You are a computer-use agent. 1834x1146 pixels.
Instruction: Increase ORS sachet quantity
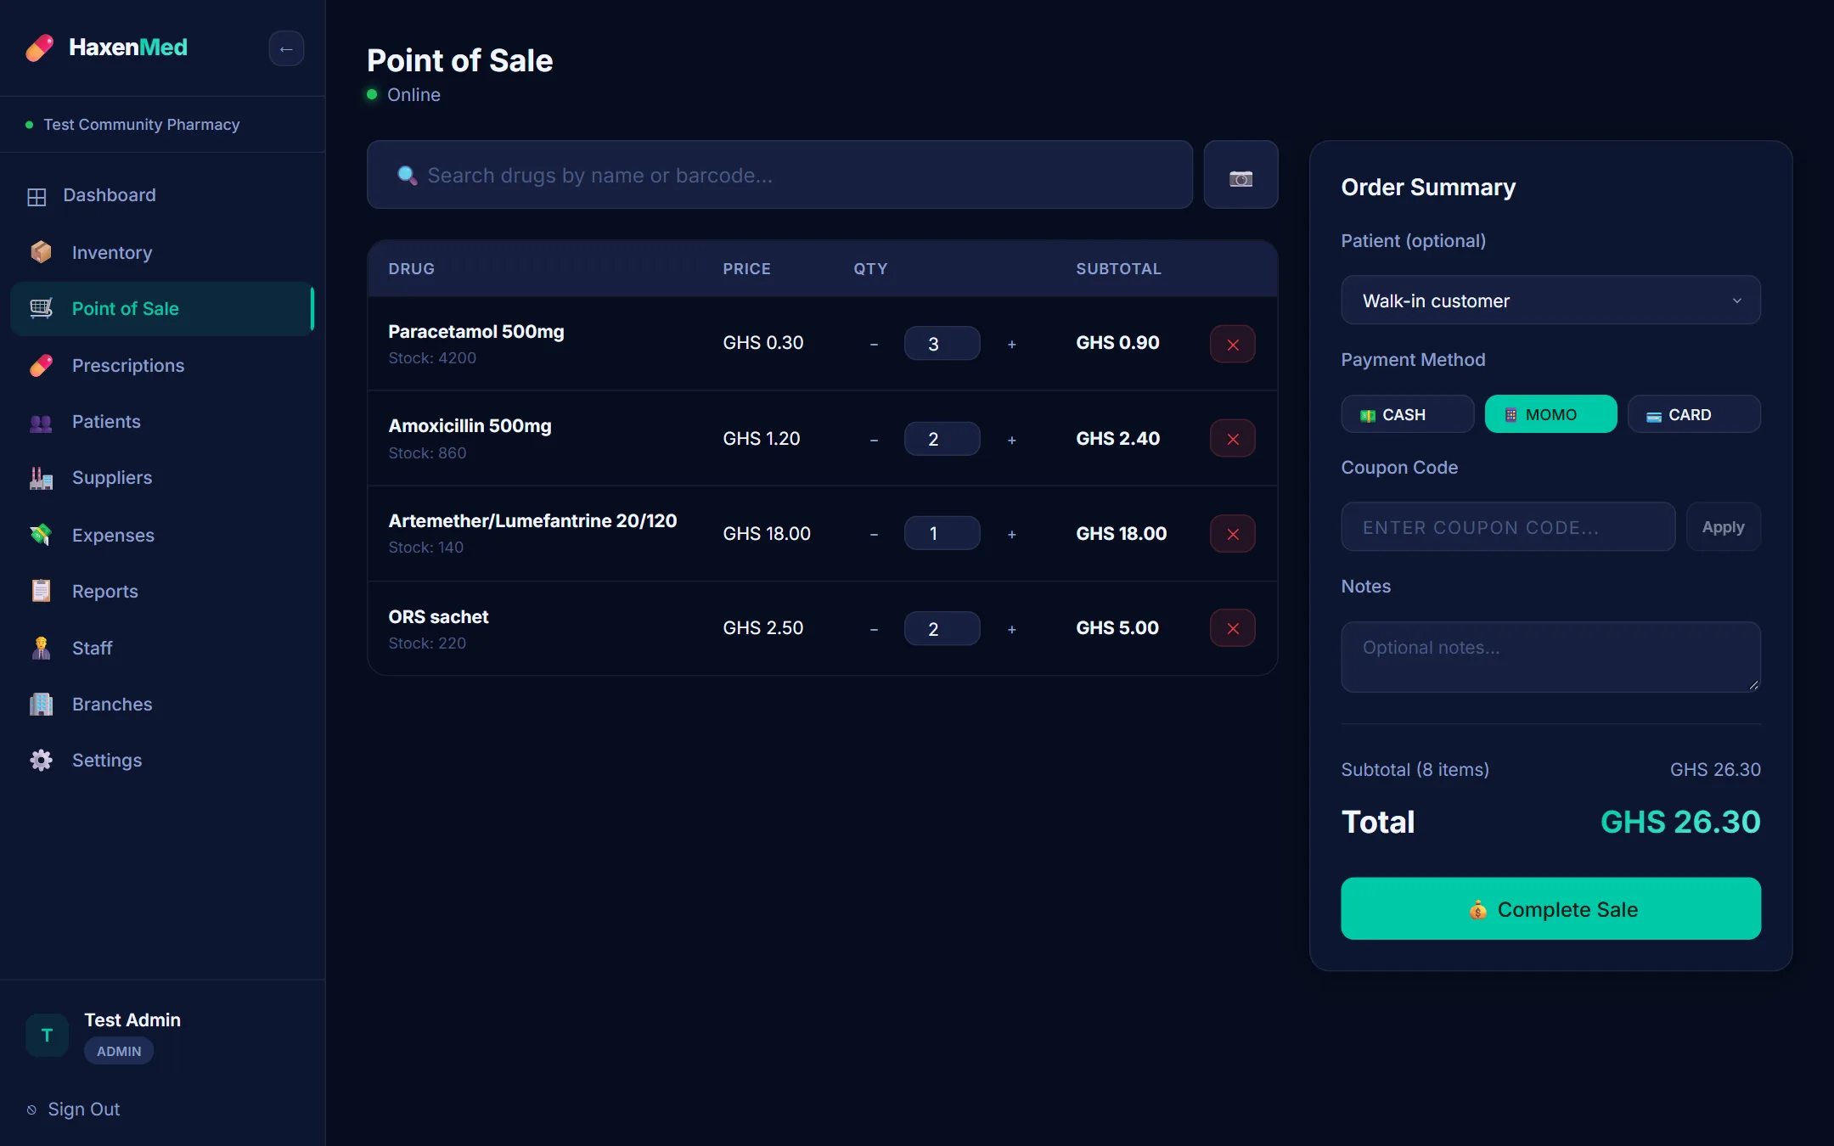pos(1011,629)
